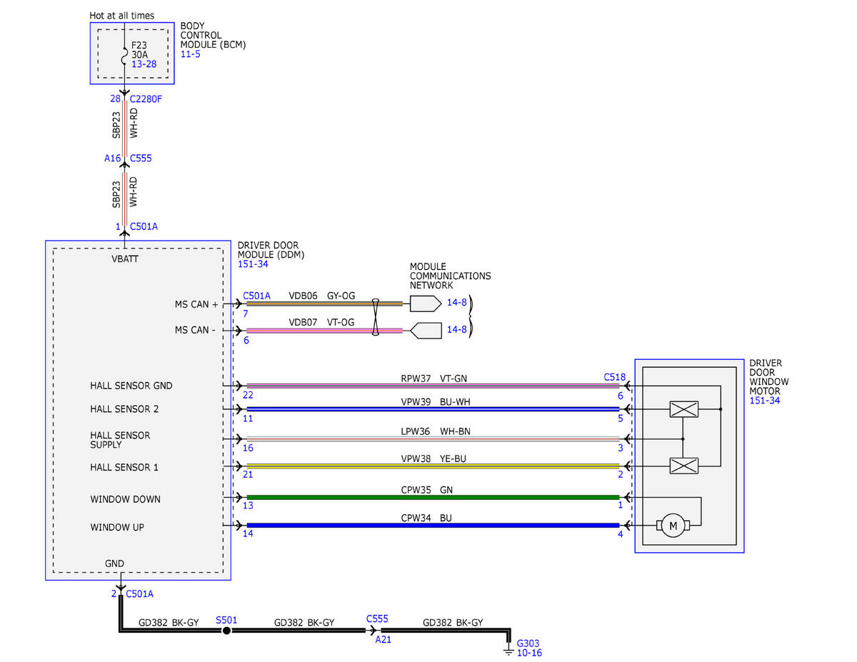857x662 pixels.
Task: Click 'MS CAN +' label
Action: point(196,304)
